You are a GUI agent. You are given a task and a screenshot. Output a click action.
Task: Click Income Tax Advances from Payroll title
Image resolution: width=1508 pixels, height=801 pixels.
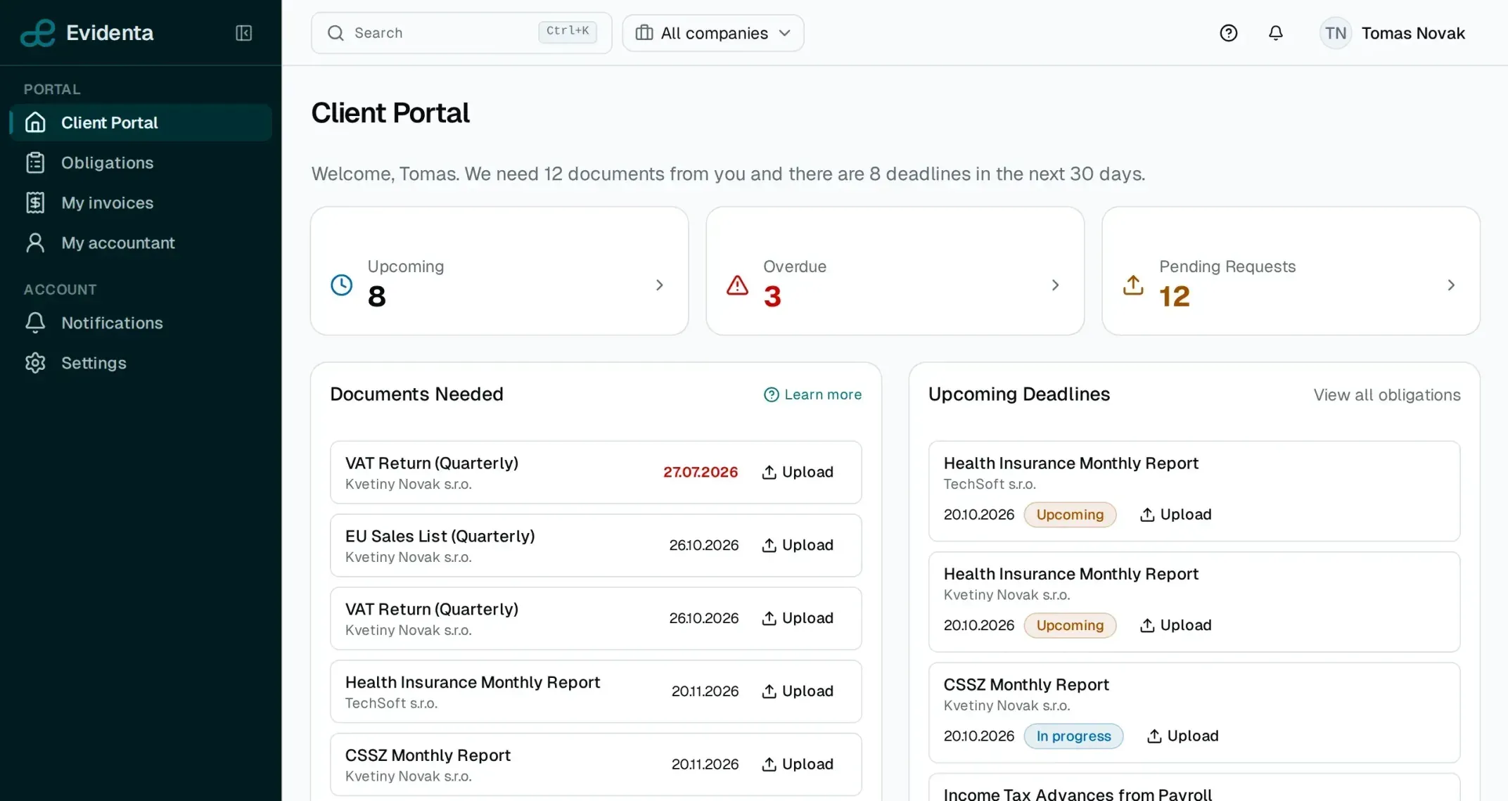[1078, 794]
